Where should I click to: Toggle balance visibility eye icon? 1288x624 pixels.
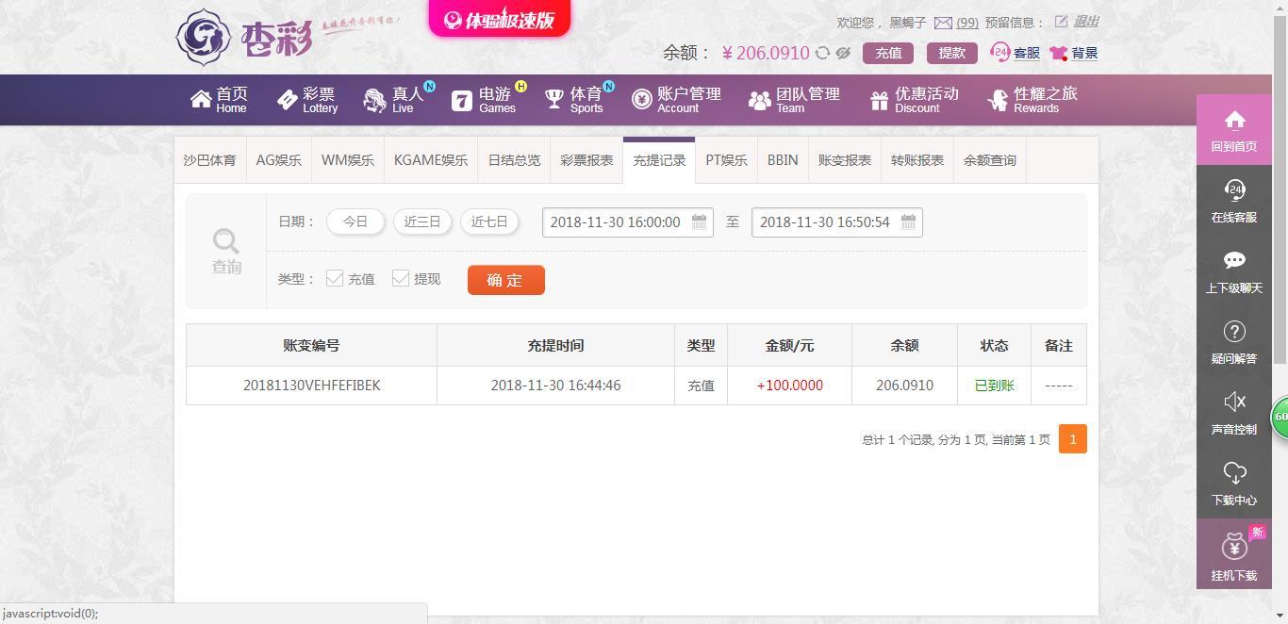843,54
